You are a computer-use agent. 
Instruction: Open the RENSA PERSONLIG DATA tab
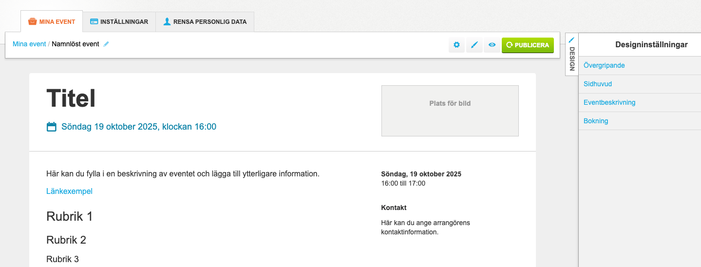point(205,22)
